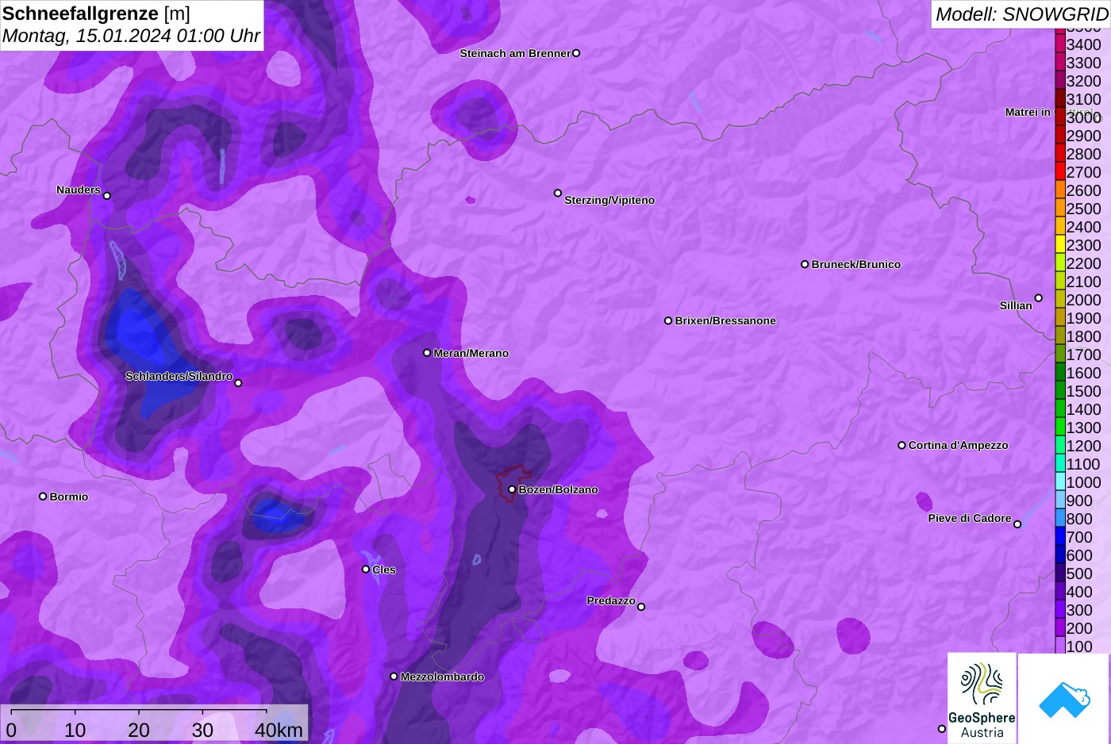Click the Matrei in label text

(x=1028, y=112)
